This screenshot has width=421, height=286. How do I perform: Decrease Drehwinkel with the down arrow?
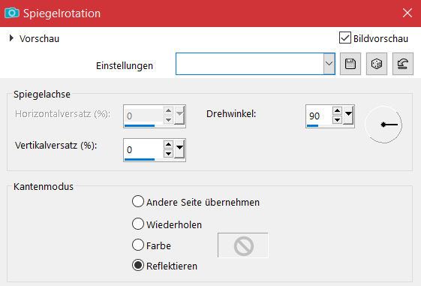[337, 120]
